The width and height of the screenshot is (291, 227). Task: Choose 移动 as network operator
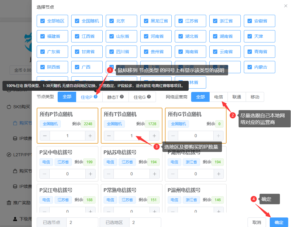(x=255, y=97)
